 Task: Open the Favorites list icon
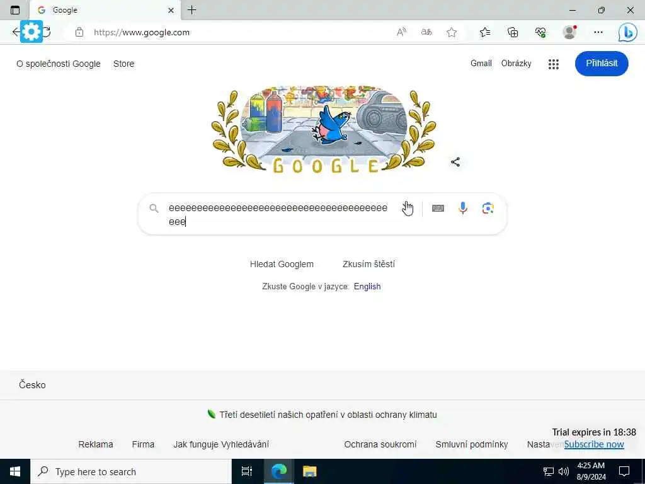coord(485,32)
